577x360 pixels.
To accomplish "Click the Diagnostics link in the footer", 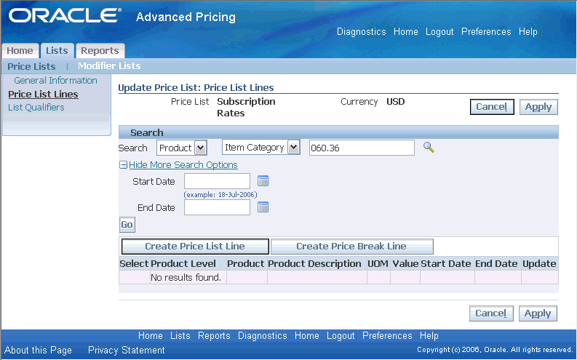I will 263,336.
